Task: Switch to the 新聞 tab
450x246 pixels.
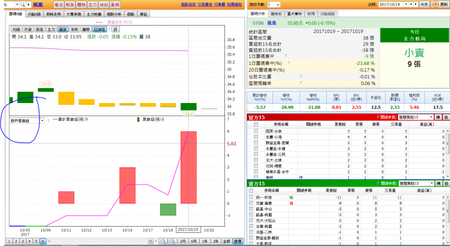Action: 311,14
